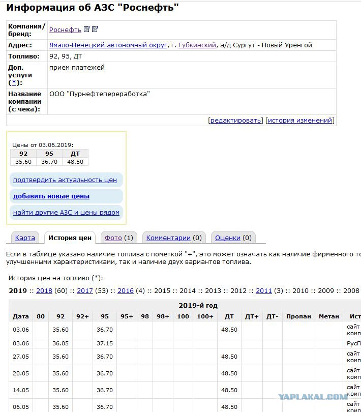Click the 92, 95, ДТ fuel list text
Viewport: 361px width, 412px height.
pos(66,56)
